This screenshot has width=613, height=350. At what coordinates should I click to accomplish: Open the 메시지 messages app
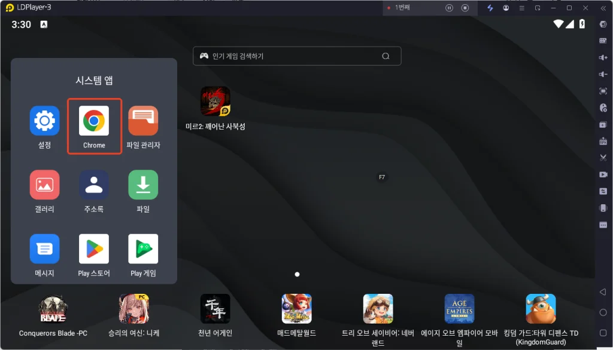(44, 248)
